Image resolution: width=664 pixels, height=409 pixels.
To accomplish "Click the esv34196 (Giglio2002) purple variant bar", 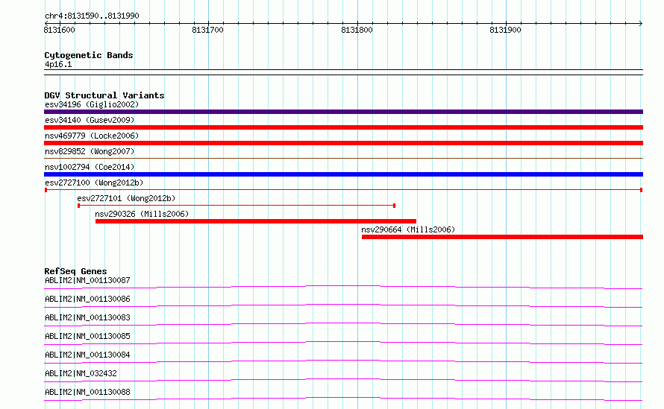I will pos(343,112).
